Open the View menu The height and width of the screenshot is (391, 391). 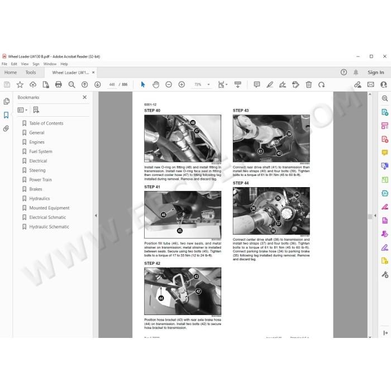tap(25, 64)
